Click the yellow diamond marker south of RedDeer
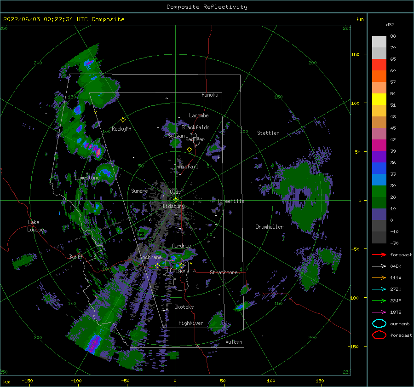Viewport: 414px width, 387px height. point(189,150)
